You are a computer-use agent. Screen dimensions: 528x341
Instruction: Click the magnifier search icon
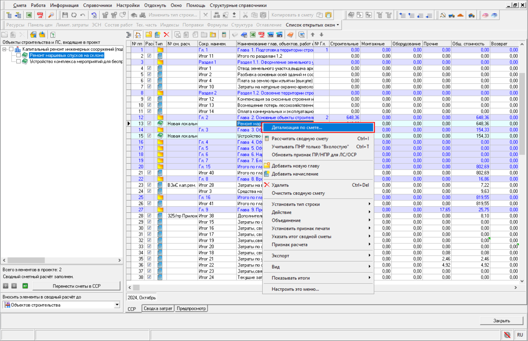51,15
